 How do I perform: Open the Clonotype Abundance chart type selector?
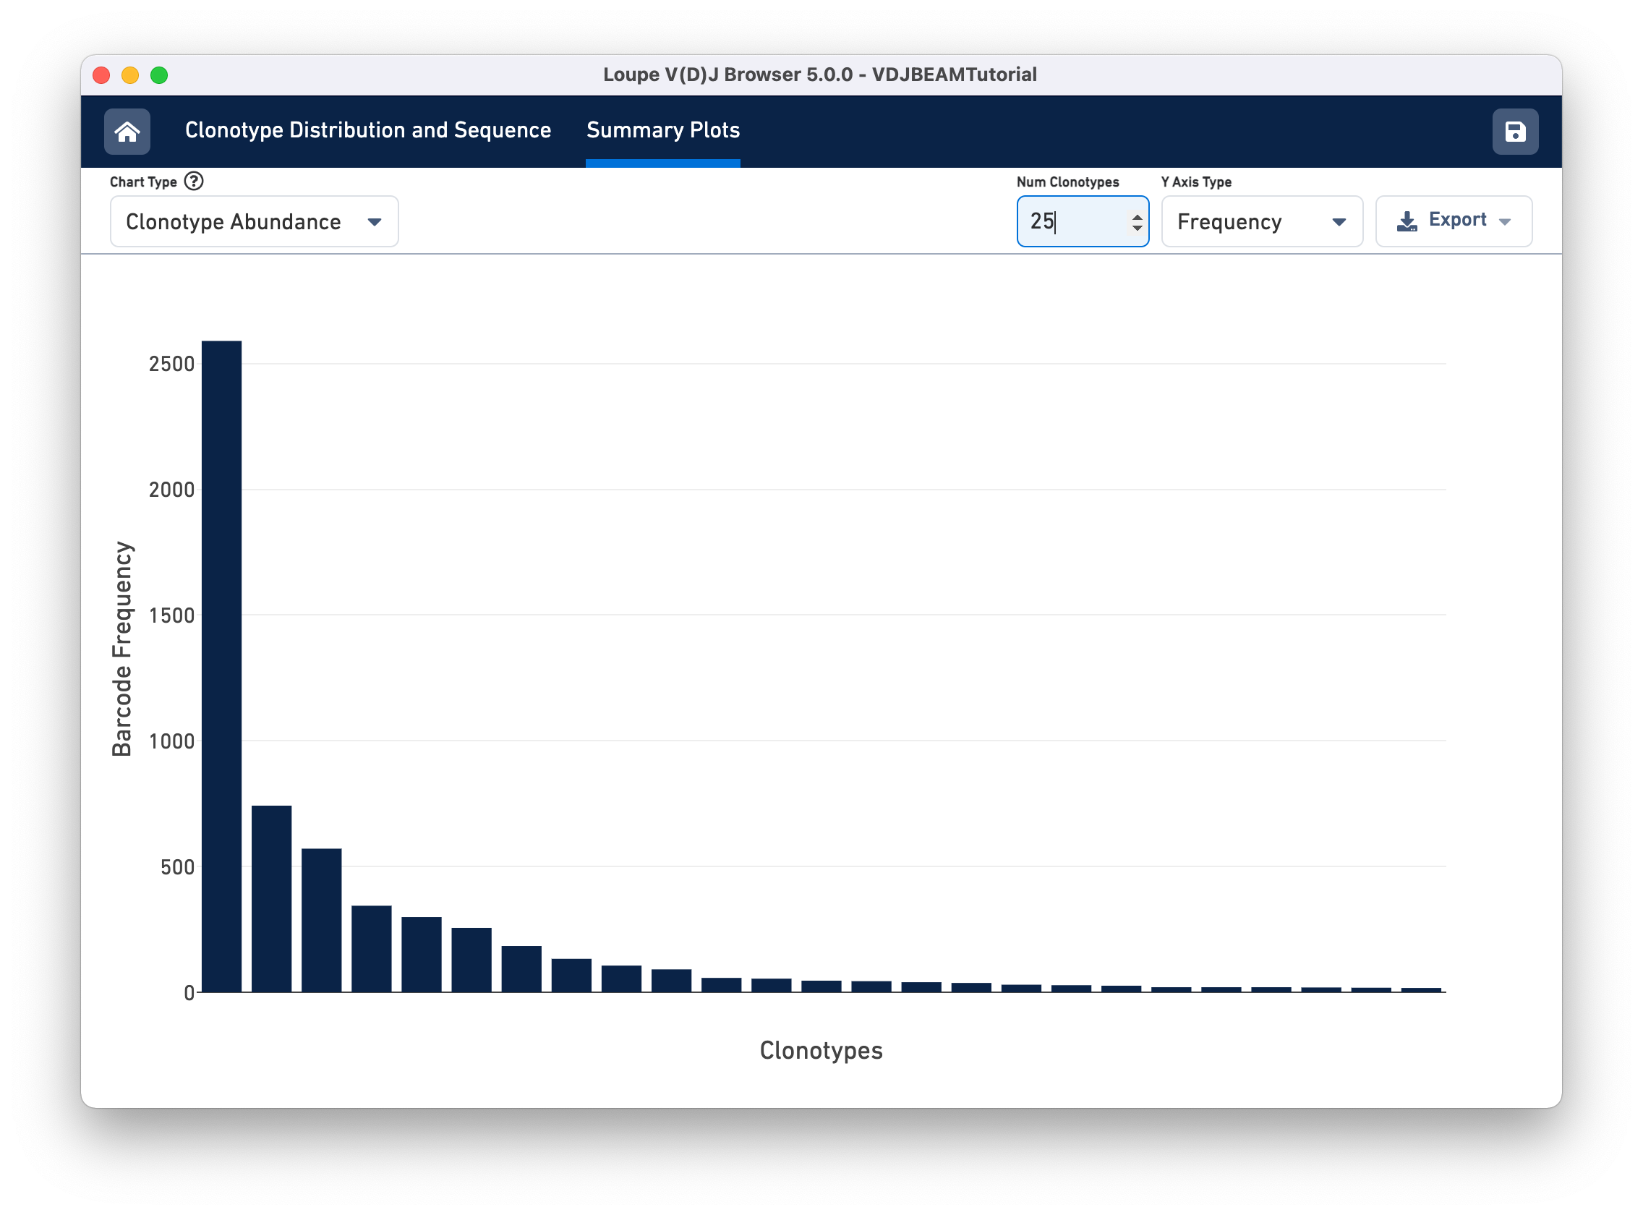pos(254,221)
